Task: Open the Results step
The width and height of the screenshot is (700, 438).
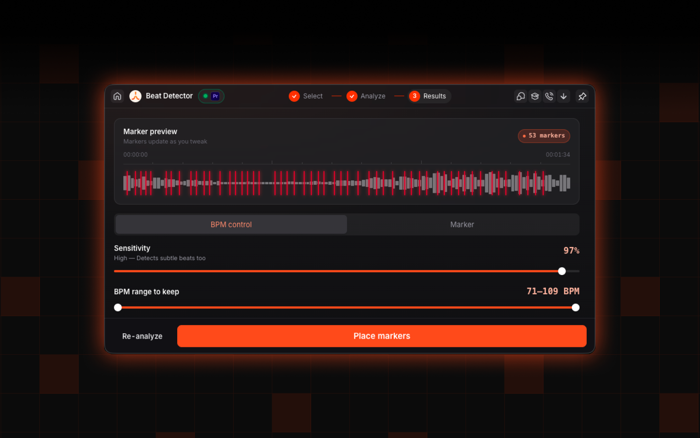Action: coord(429,96)
